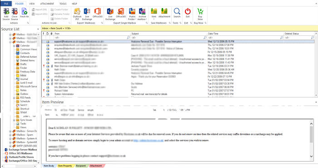Open the TOOLS ribbon tab

click(x=63, y=4)
